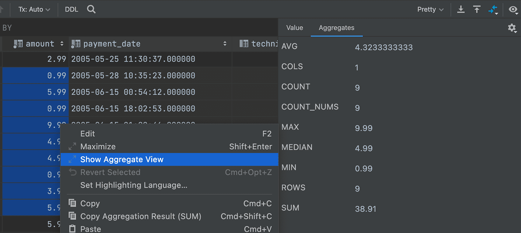
Task: Export table data via the download icon
Action: coord(460,9)
